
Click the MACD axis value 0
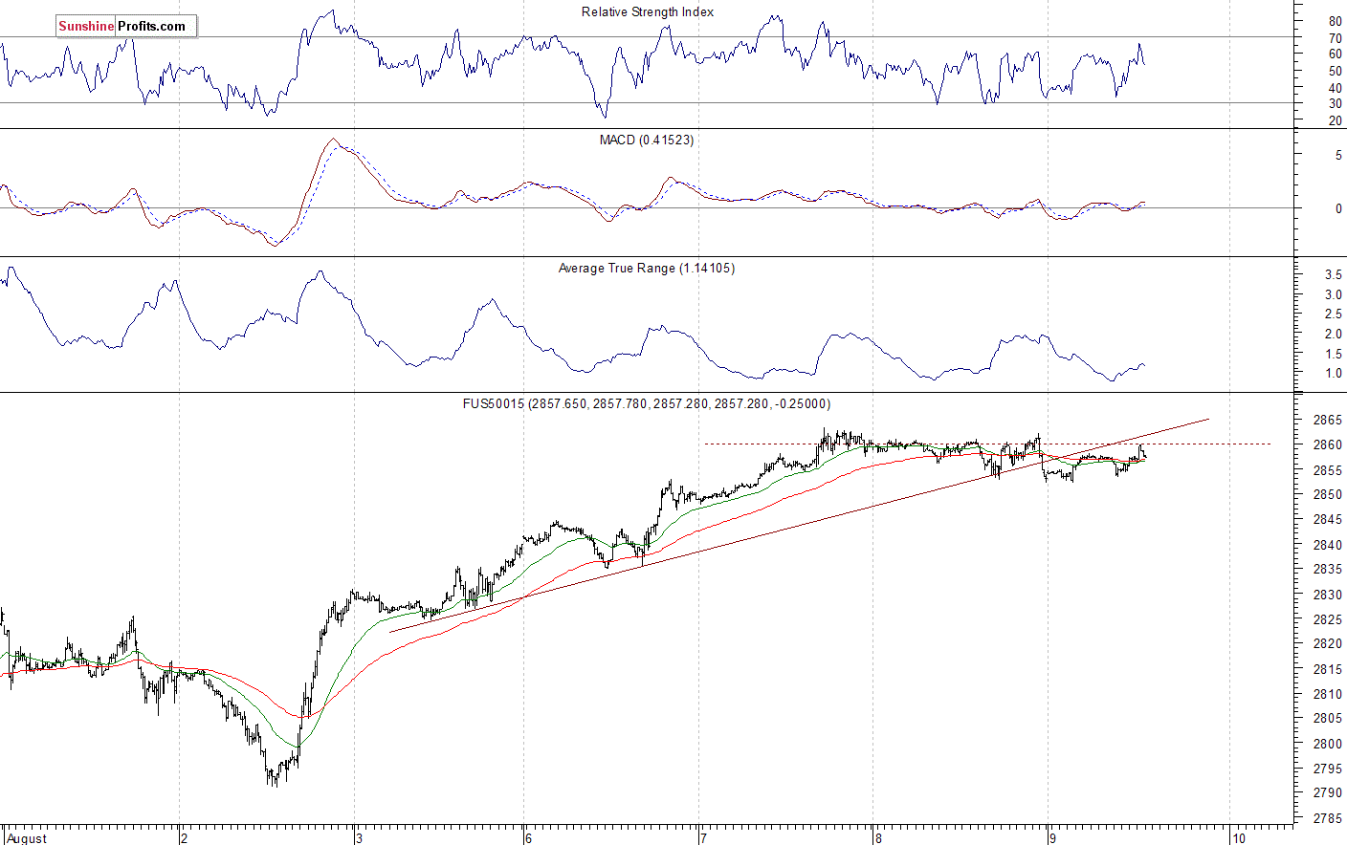[x=1338, y=208]
